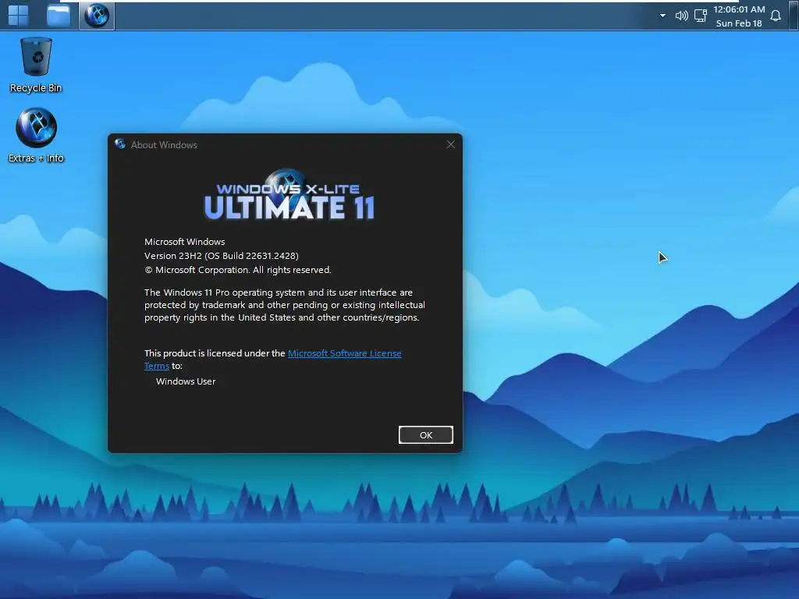Click the orb icon in dialog title bar
799x599 pixels.
coord(120,144)
